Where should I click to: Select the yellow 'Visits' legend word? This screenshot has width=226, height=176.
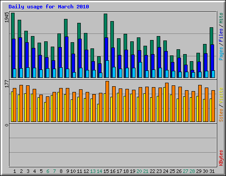(221, 96)
